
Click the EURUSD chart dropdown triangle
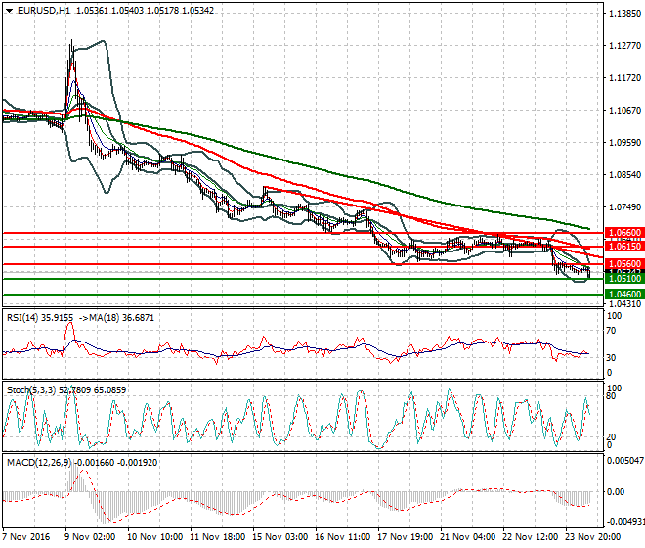click(9, 11)
